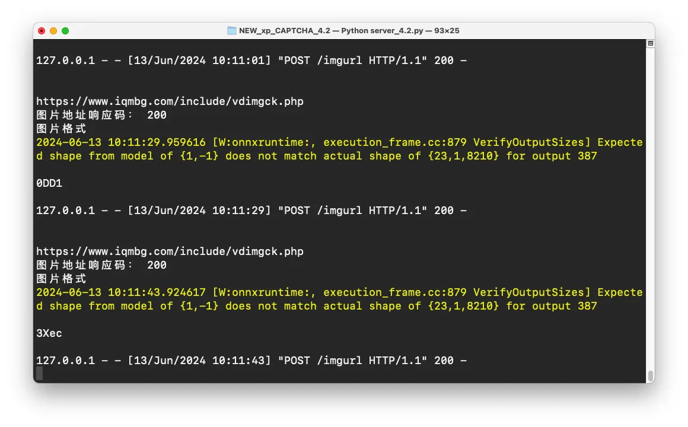
Task: Close the Terminal window with the red button
Action: [42, 31]
